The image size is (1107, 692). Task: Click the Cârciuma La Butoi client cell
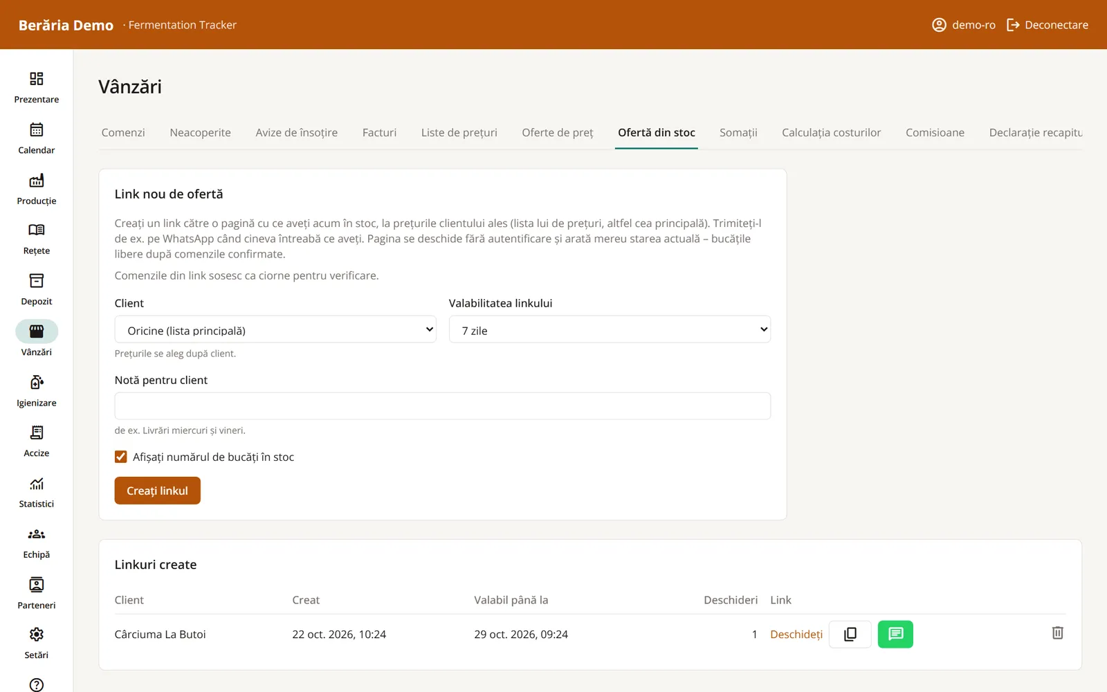(x=161, y=635)
